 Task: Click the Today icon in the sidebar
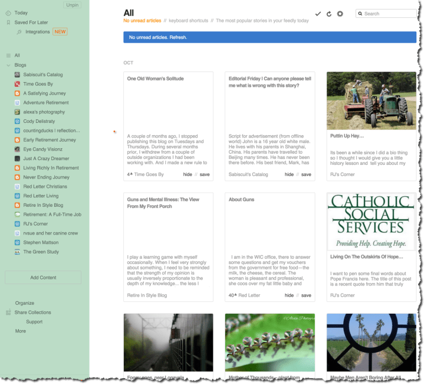8,13
